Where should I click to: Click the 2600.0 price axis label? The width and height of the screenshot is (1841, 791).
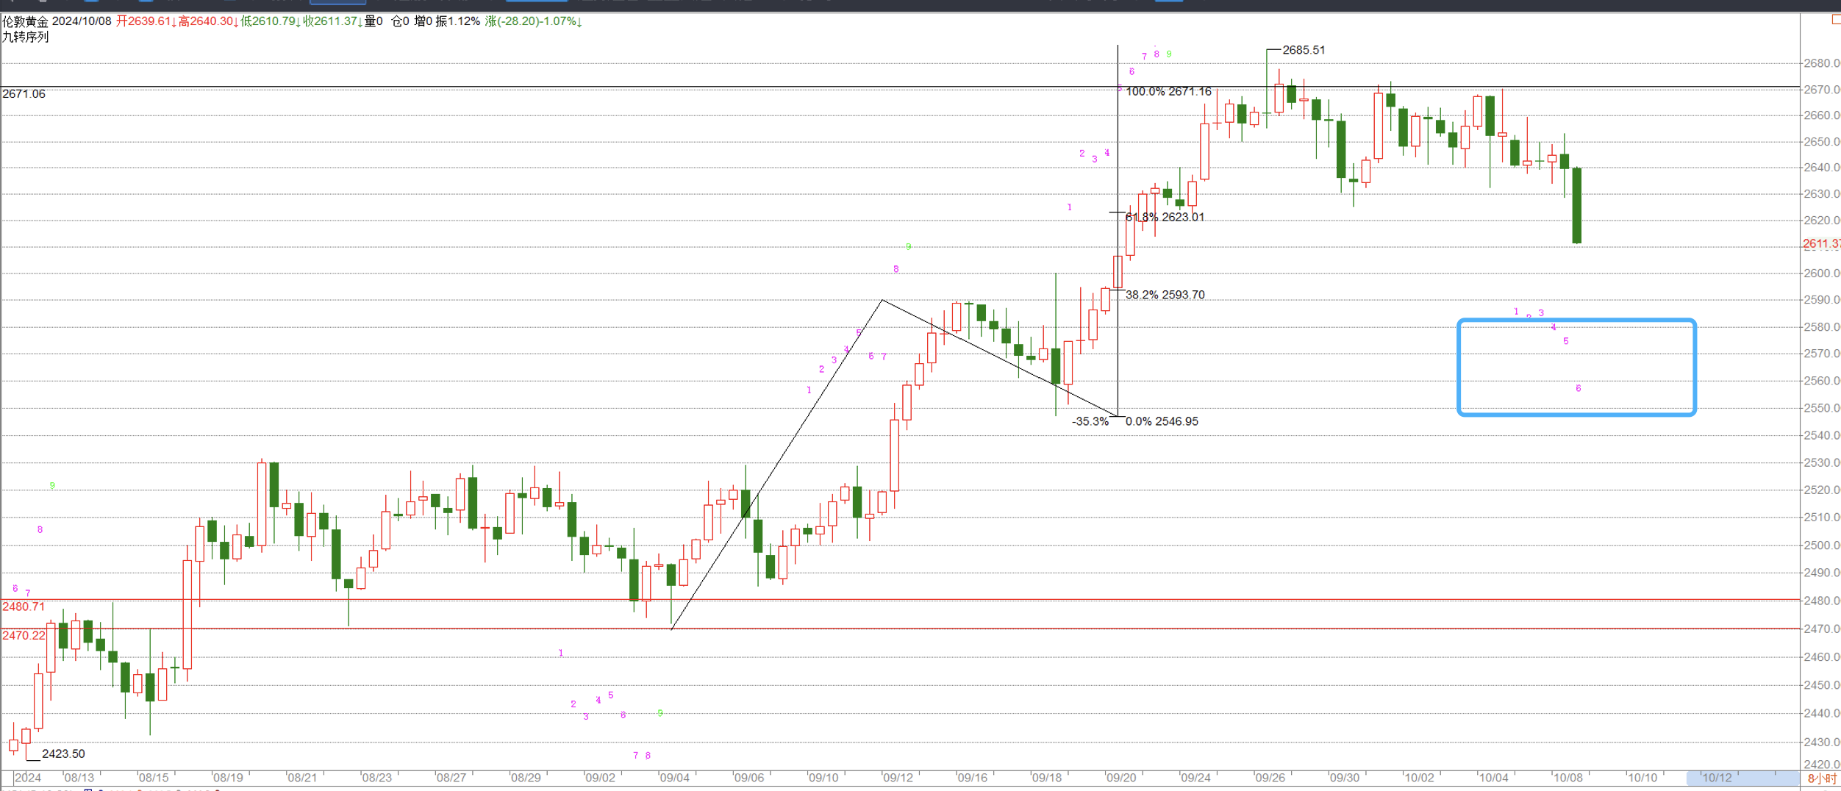tap(1822, 273)
